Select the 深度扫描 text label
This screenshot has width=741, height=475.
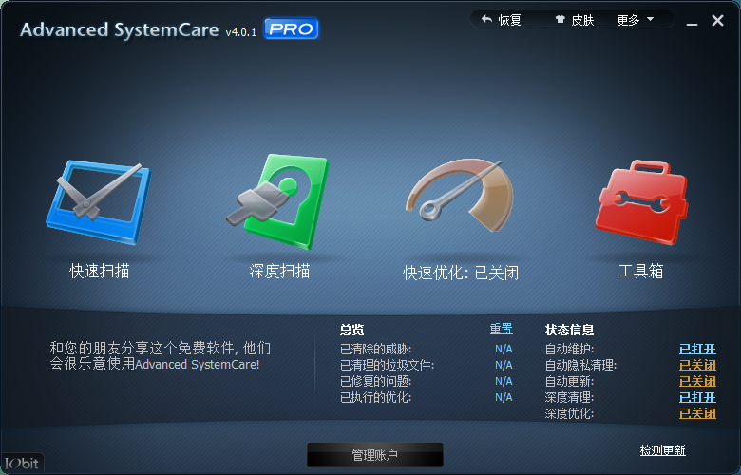coord(279,271)
